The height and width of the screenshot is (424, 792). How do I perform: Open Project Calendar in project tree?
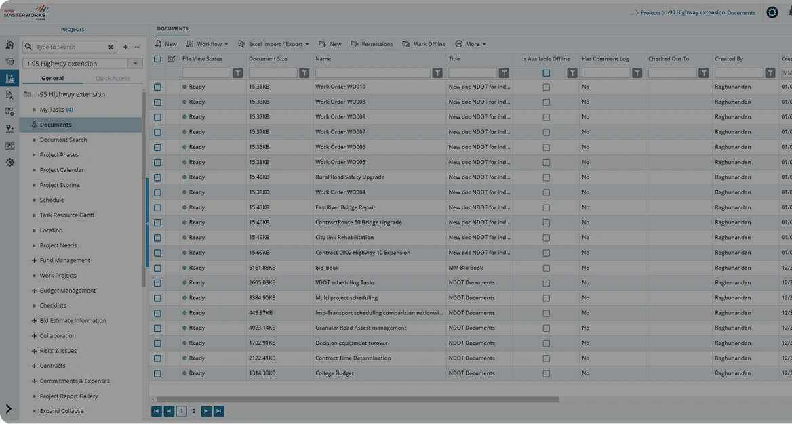pyautogui.click(x=62, y=170)
